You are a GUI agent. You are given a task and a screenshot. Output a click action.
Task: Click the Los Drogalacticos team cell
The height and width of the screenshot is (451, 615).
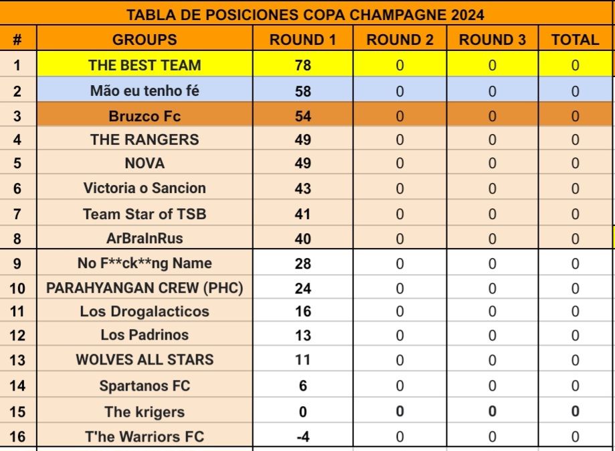145,311
